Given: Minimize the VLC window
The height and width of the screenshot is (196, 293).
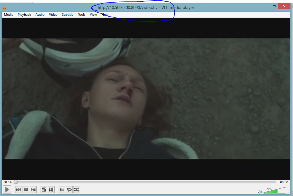Looking at the screenshot, I should 267,6.
